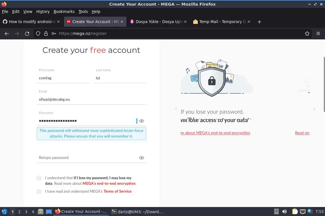Switch to workspace 3
Image resolution: width=325 pixels, height=216 pixels.
26,212
